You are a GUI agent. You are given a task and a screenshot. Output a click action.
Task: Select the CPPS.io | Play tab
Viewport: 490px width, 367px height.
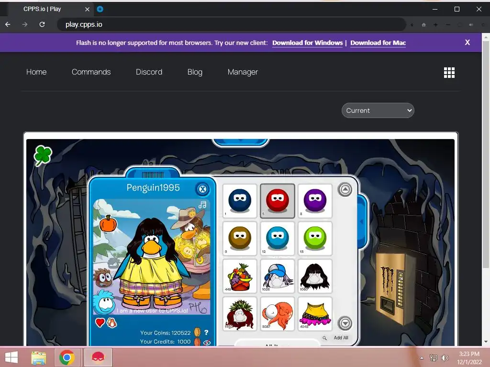coord(50,9)
